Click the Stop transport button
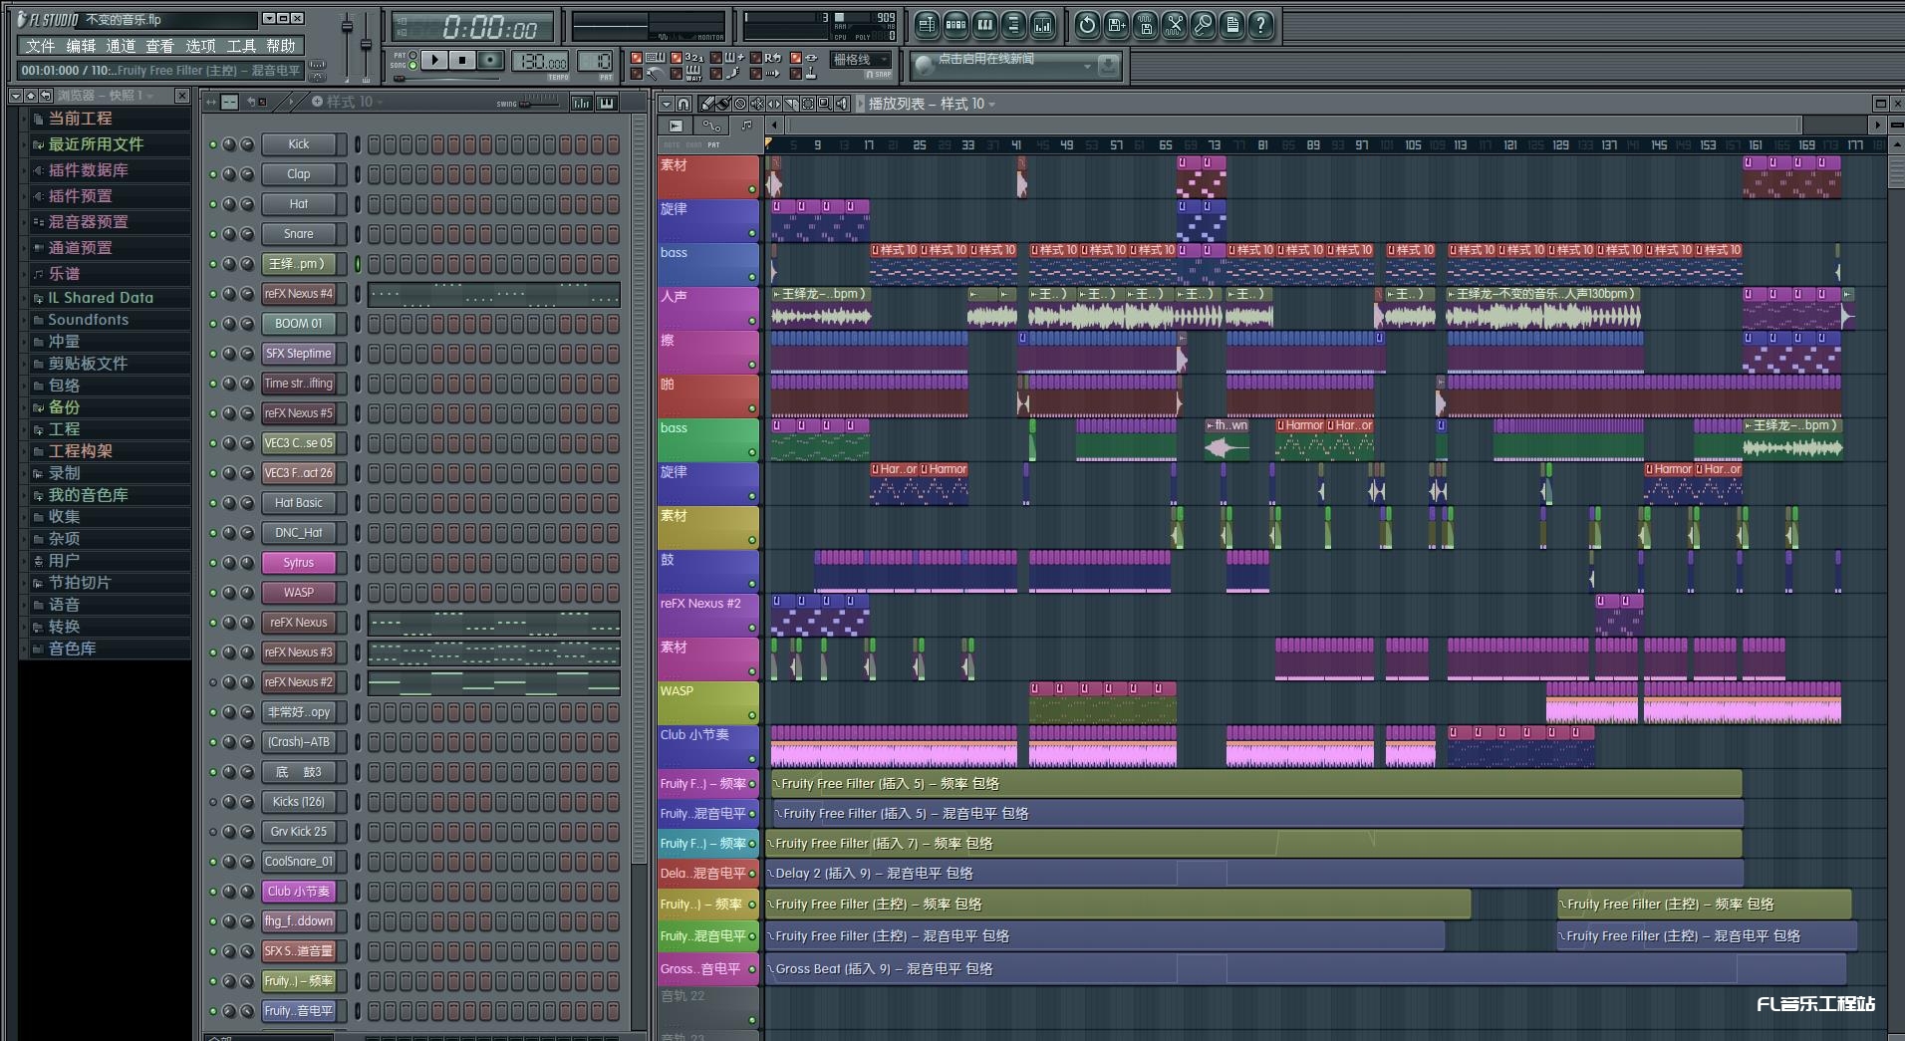 tap(462, 60)
